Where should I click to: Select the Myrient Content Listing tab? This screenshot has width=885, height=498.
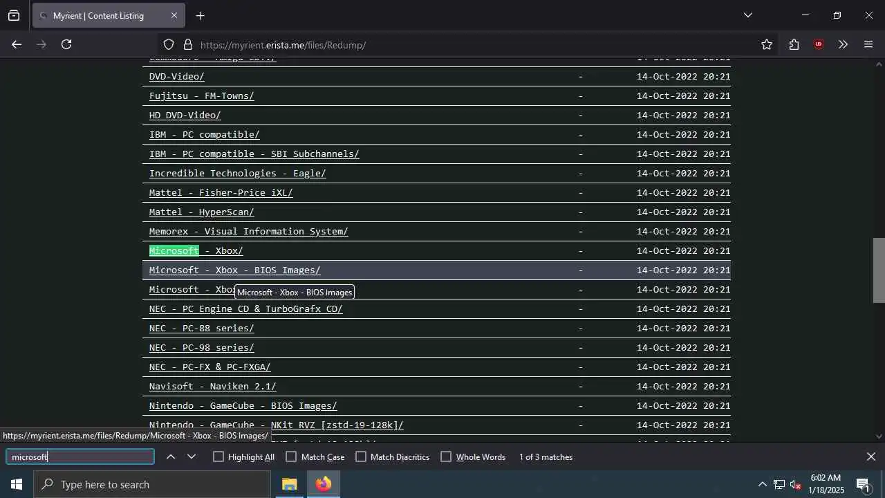click(x=108, y=15)
